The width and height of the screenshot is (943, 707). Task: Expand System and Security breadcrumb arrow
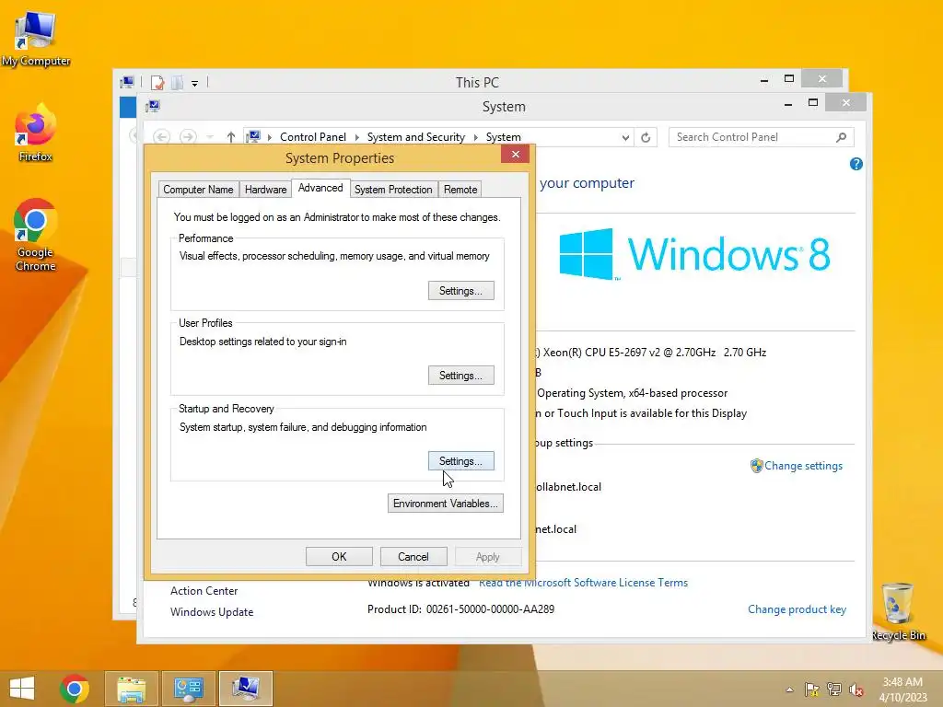pos(476,137)
